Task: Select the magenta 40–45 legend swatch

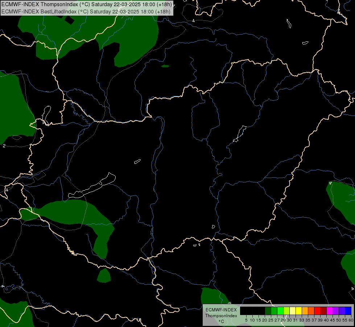Action: (x=329, y=311)
